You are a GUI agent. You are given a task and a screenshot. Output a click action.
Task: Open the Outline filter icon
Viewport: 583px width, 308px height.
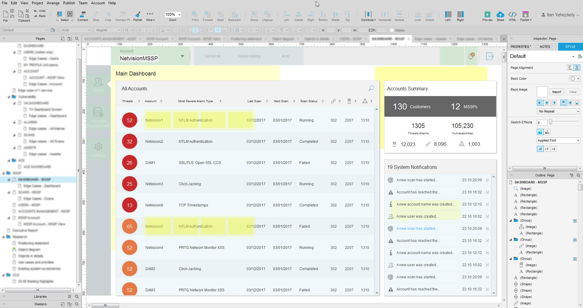(x=571, y=175)
